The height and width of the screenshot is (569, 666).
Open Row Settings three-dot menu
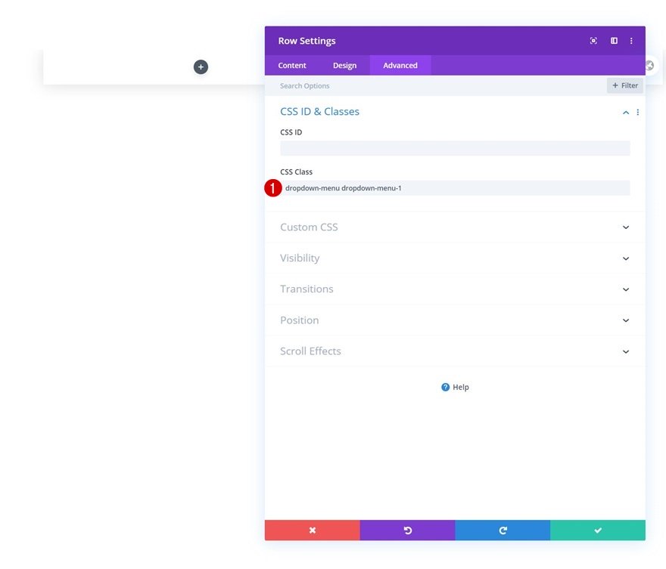coord(631,41)
